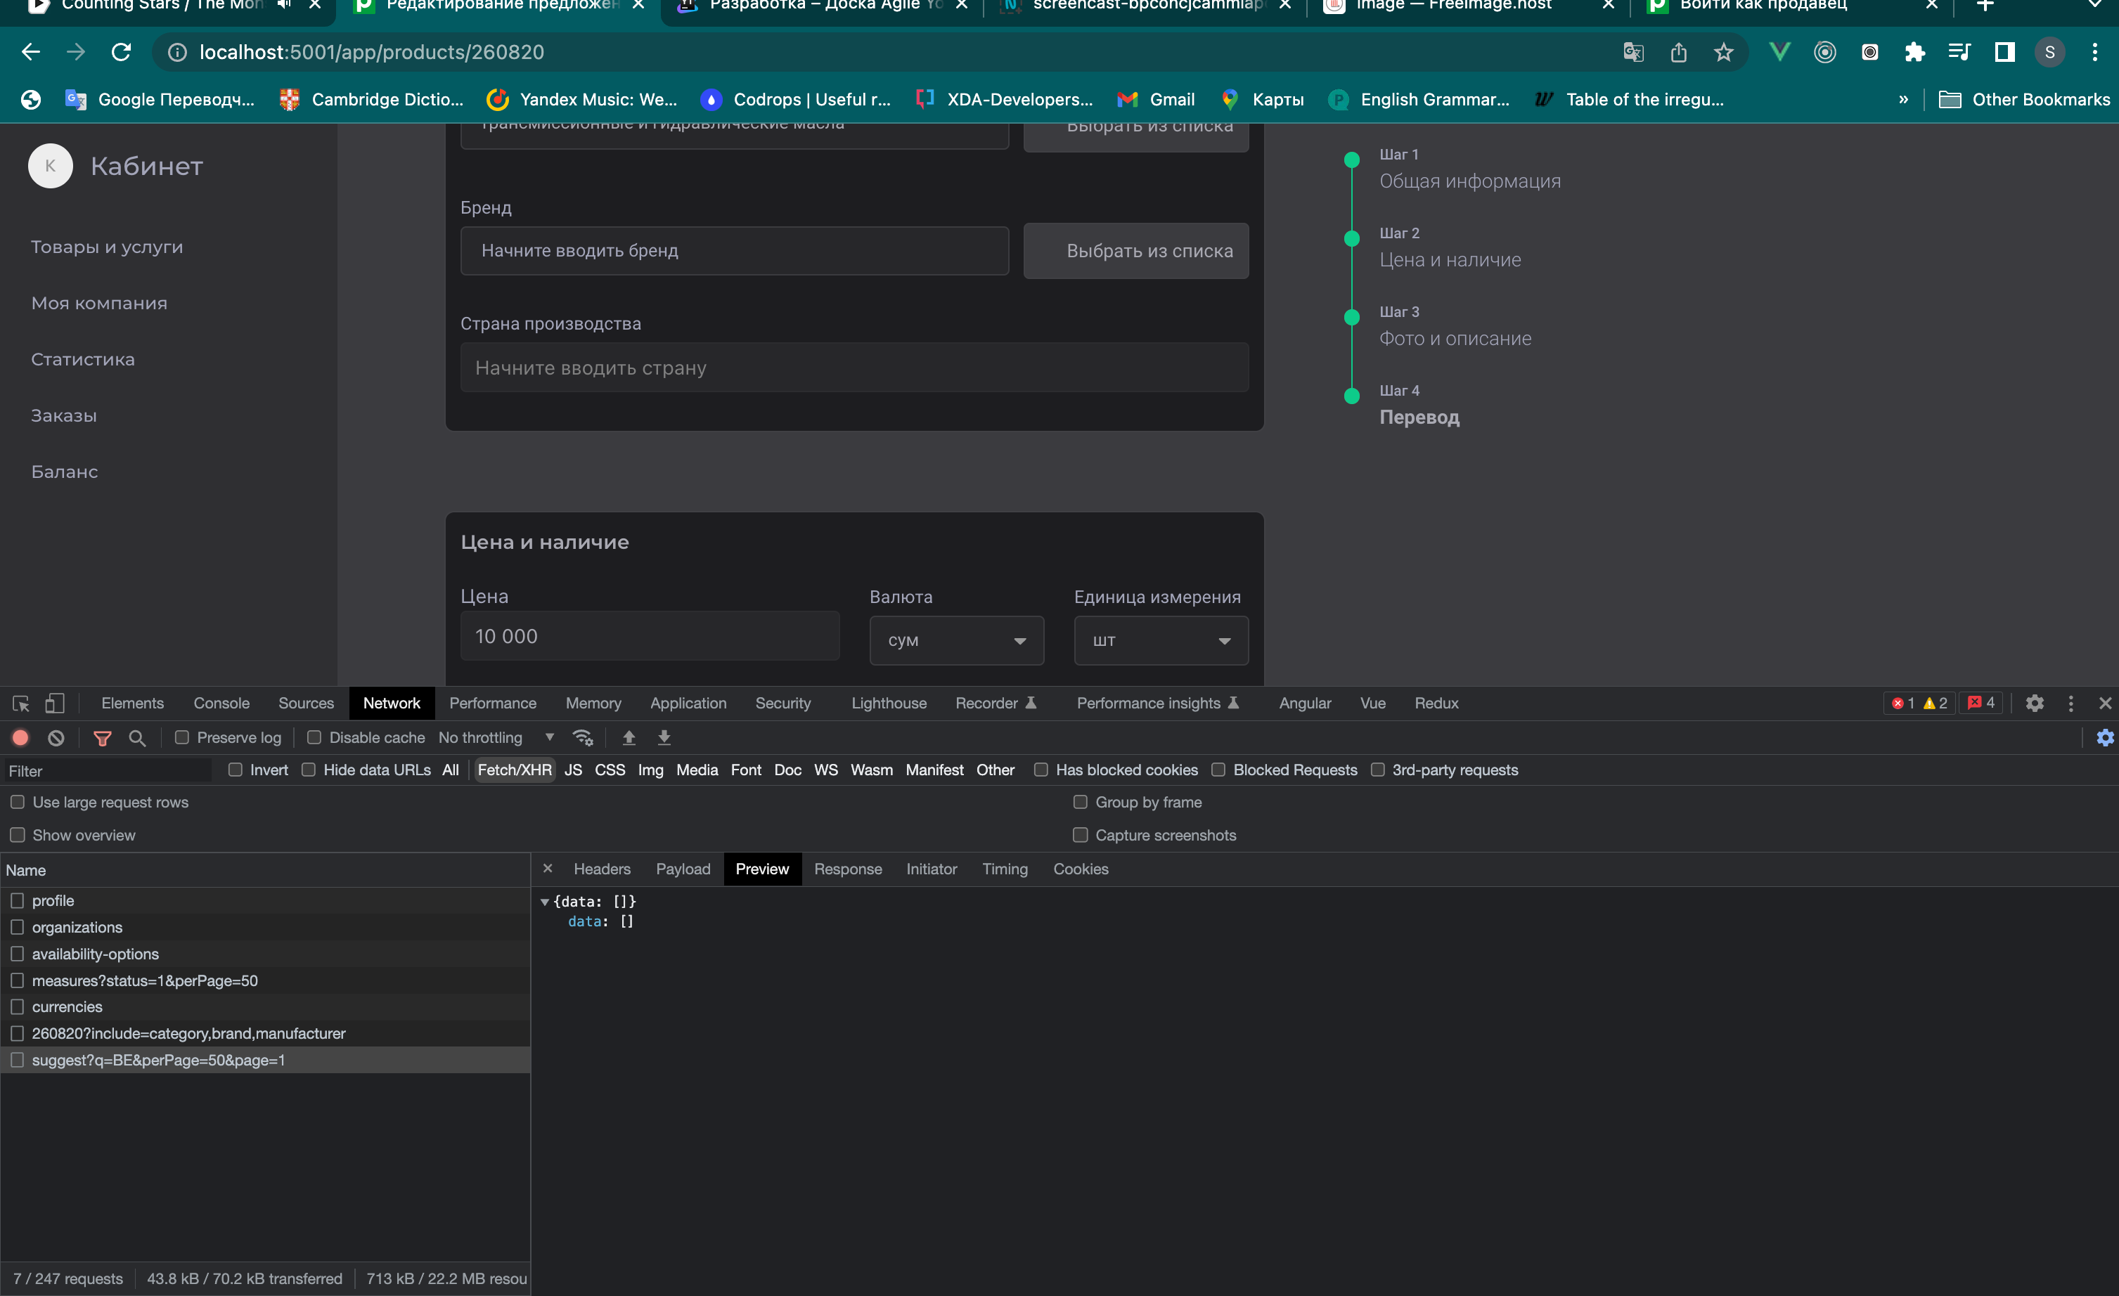Image resolution: width=2119 pixels, height=1296 pixels.
Task: Open the Валюта currency dropdown
Action: 956,640
